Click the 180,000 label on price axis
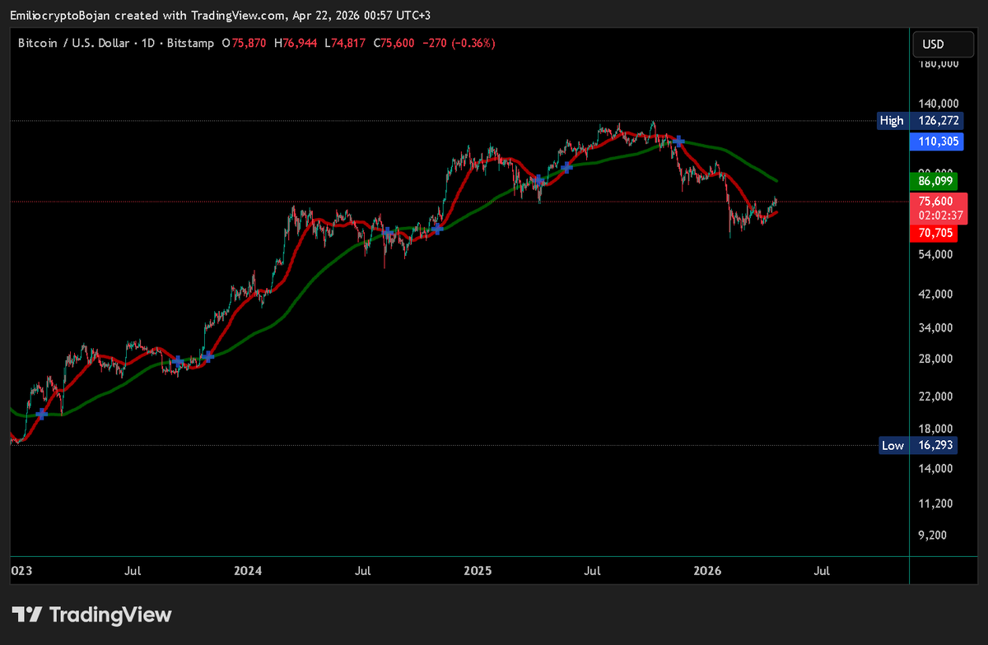 tap(937, 63)
